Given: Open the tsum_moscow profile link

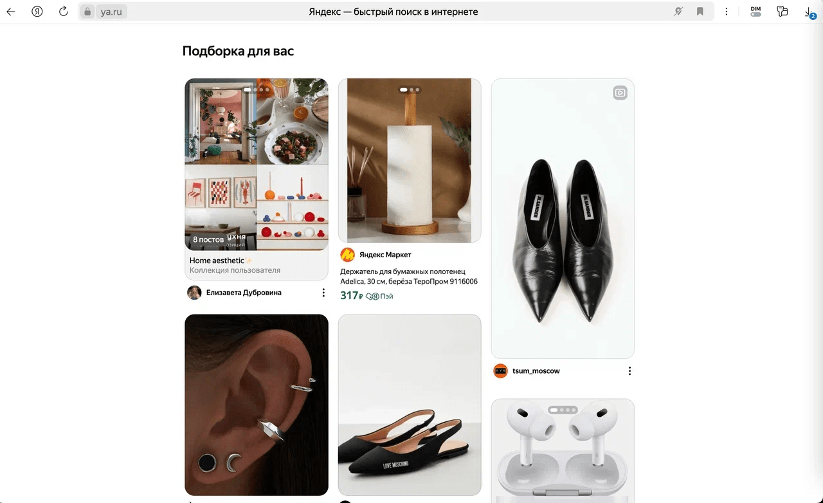Looking at the screenshot, I should 536,371.
